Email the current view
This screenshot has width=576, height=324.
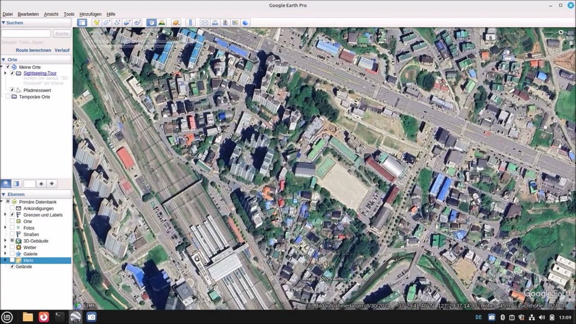205,22
